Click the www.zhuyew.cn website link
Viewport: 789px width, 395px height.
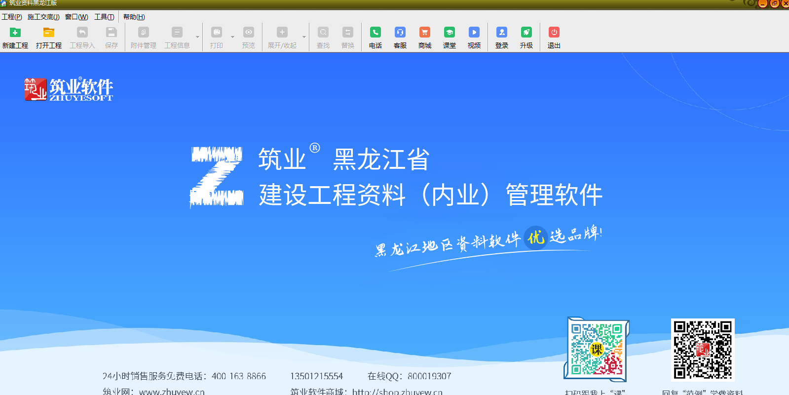pos(172,392)
